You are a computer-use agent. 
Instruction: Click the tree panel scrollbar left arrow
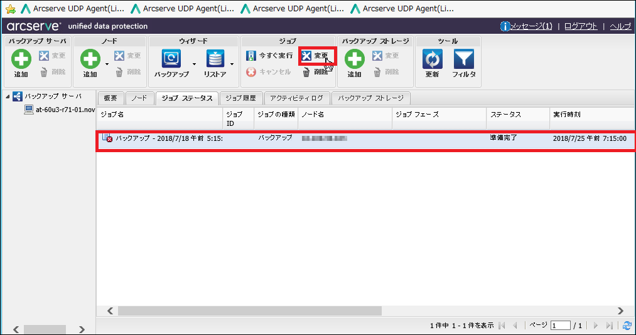point(16,329)
